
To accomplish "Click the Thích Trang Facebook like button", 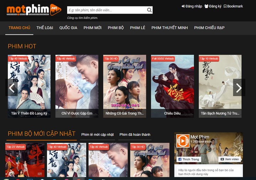I will click(188, 159).
